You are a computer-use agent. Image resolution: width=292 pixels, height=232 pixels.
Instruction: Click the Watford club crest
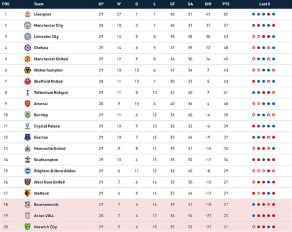point(28,193)
